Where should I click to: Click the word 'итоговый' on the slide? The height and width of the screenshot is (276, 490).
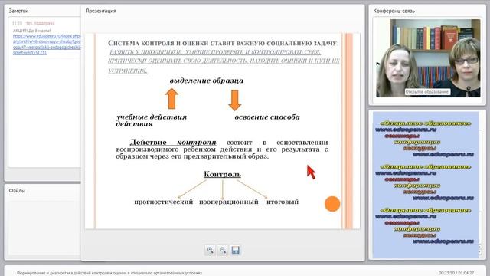point(283,202)
